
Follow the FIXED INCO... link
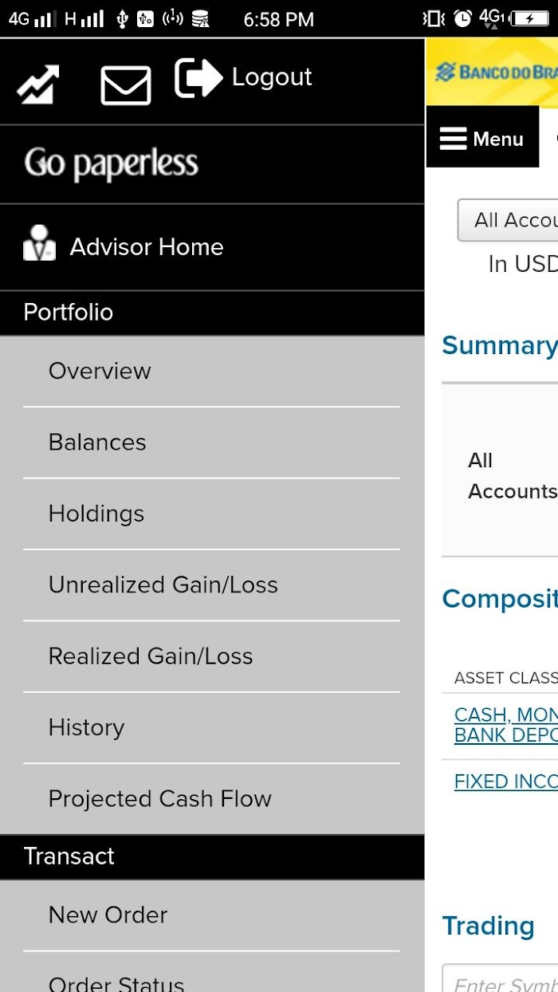(x=505, y=781)
